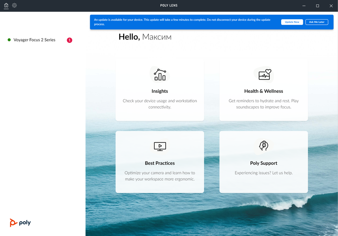Click the Insights bar chart icon
Screen dimensions: 338x236
(x=160, y=75)
